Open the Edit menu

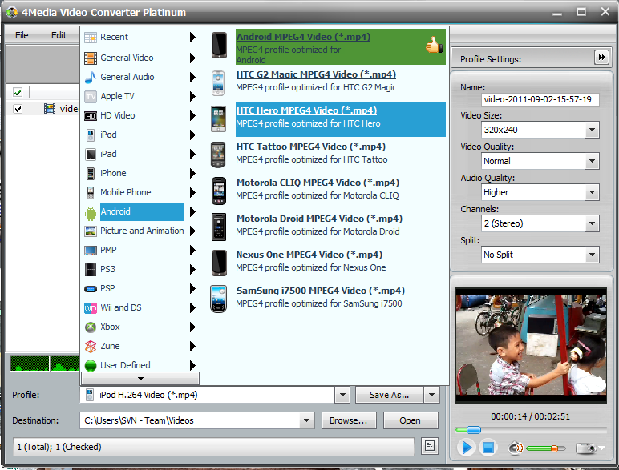(x=59, y=35)
